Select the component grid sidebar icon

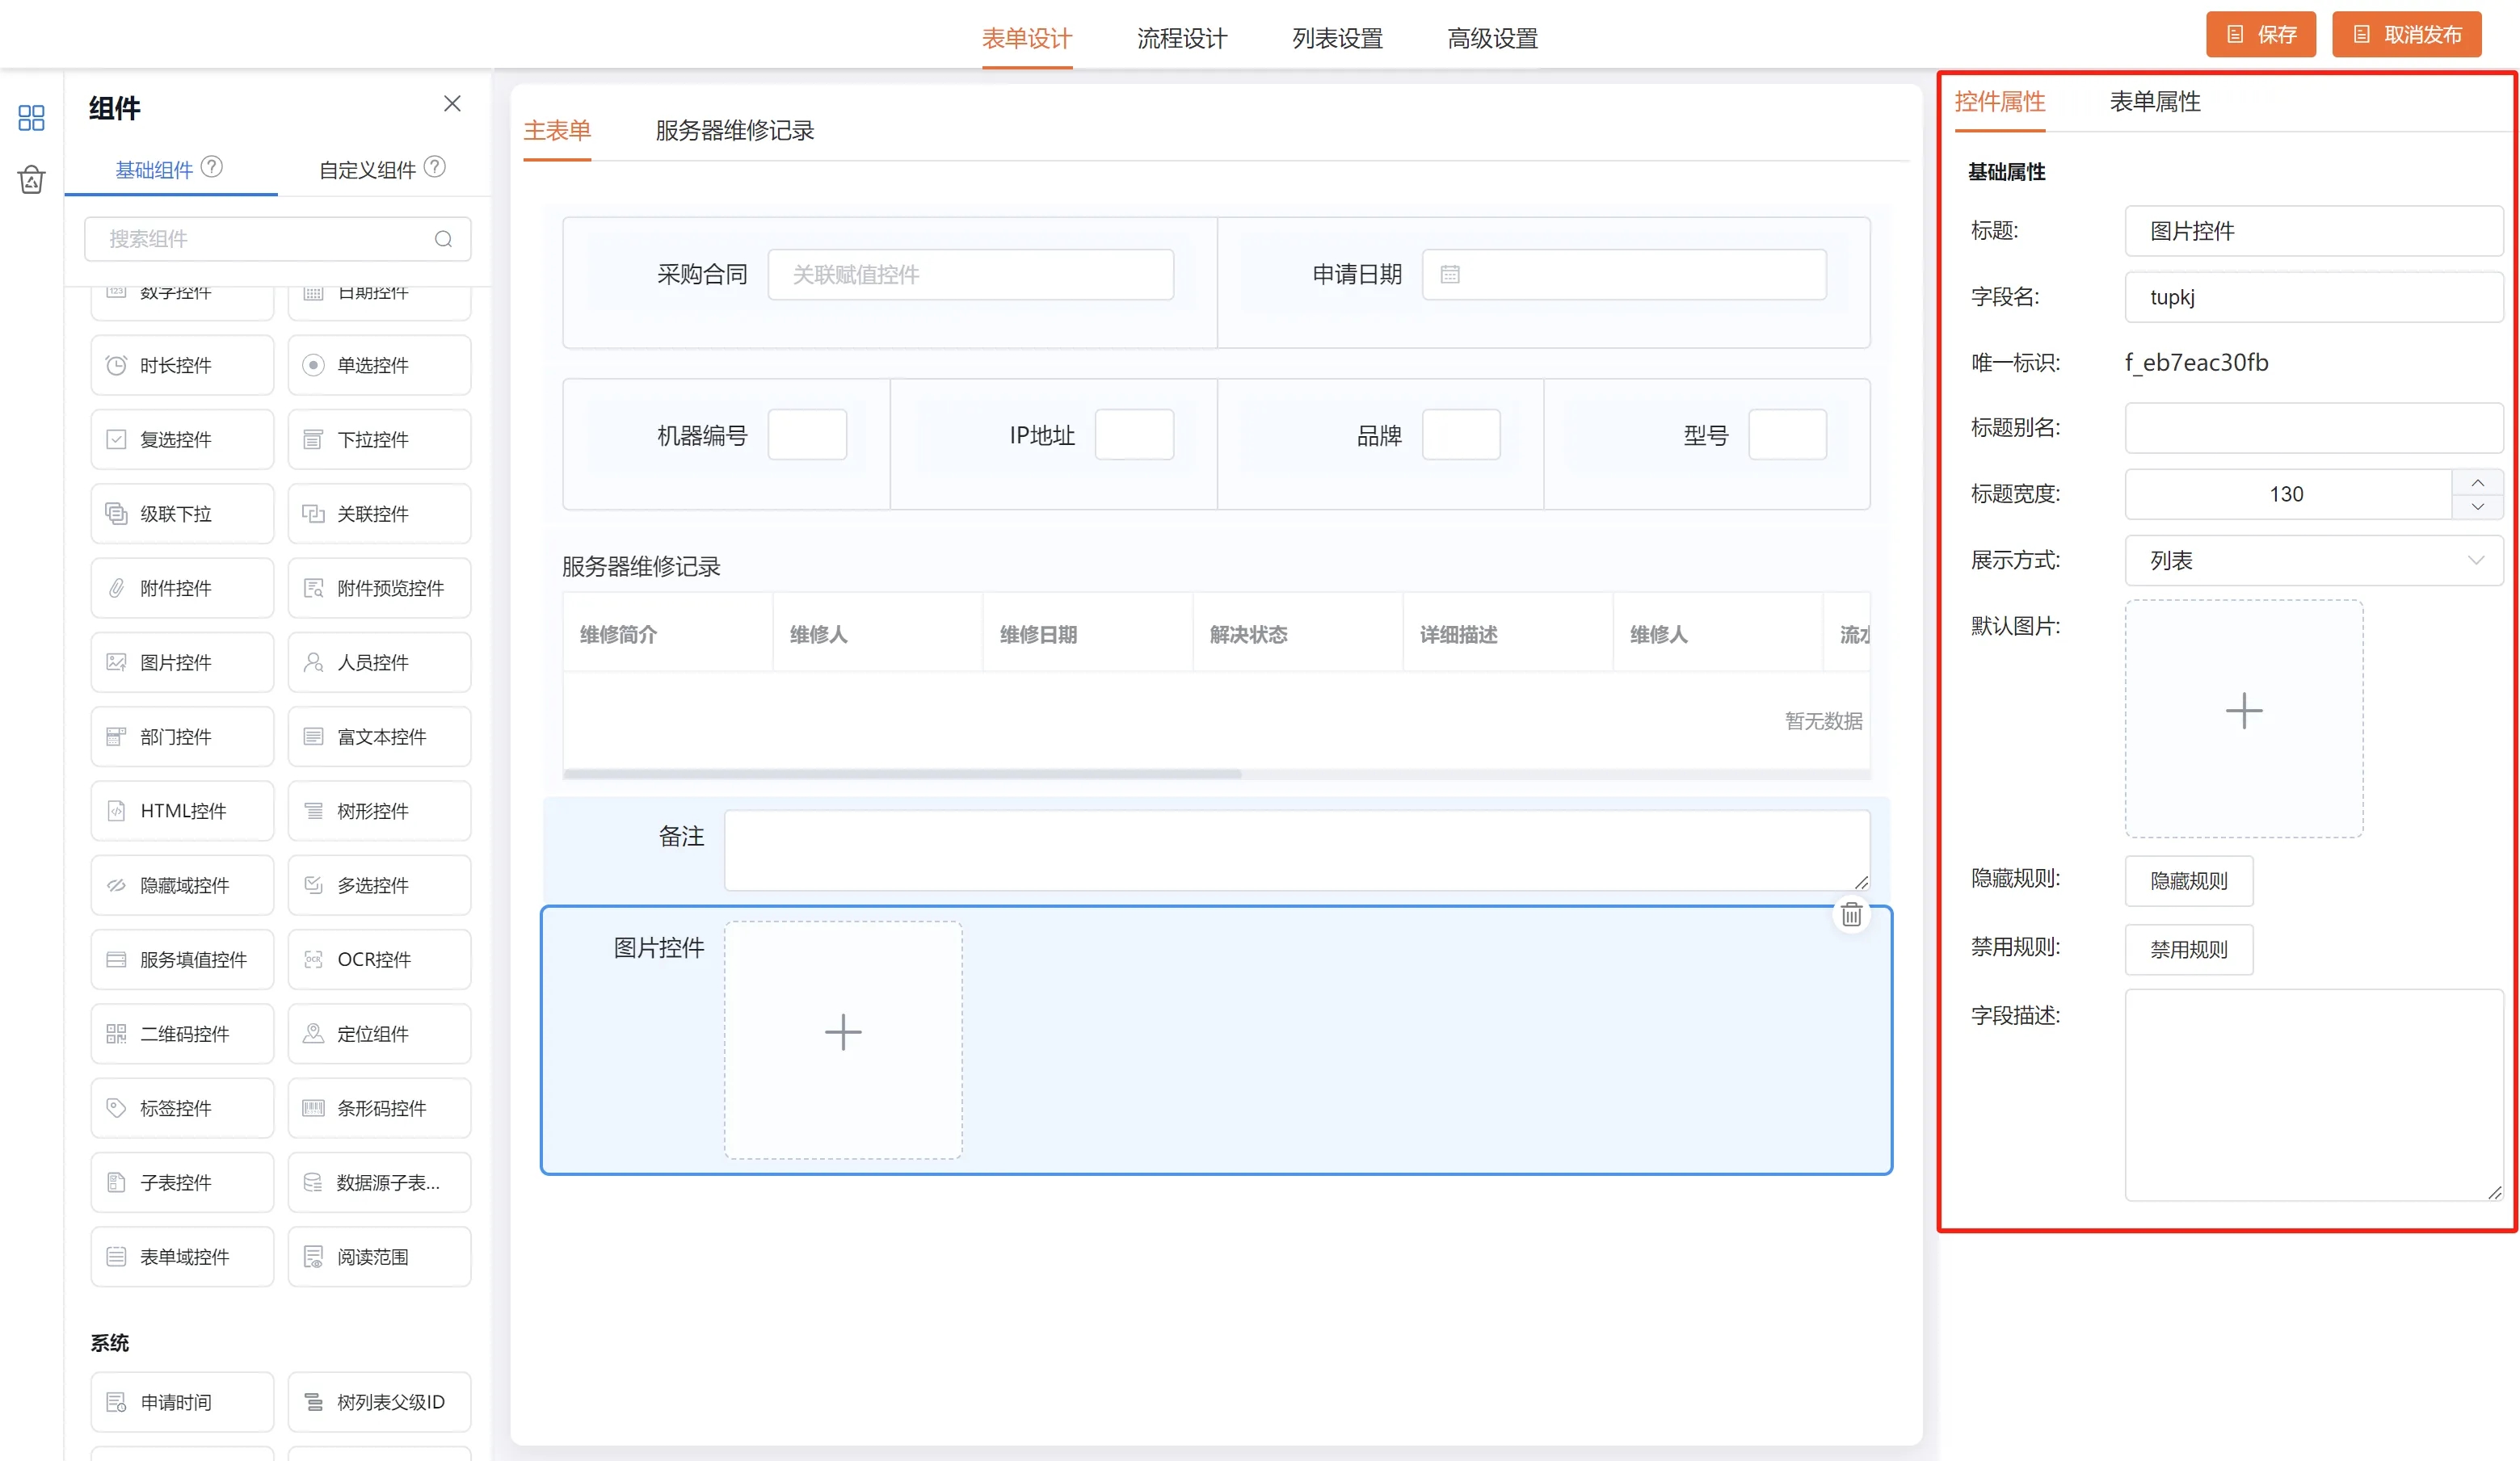click(x=31, y=118)
